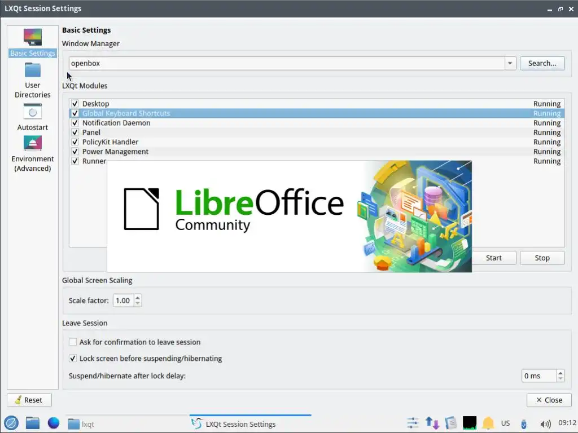The image size is (578, 433).
Task: Launch the file manager from the panel
Action: pos(32,423)
